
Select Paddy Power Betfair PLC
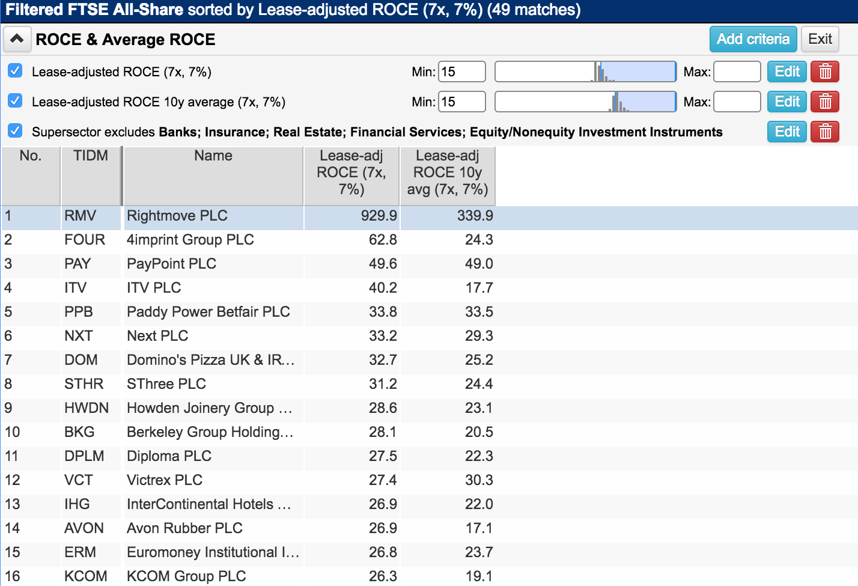pyautogui.click(x=208, y=312)
